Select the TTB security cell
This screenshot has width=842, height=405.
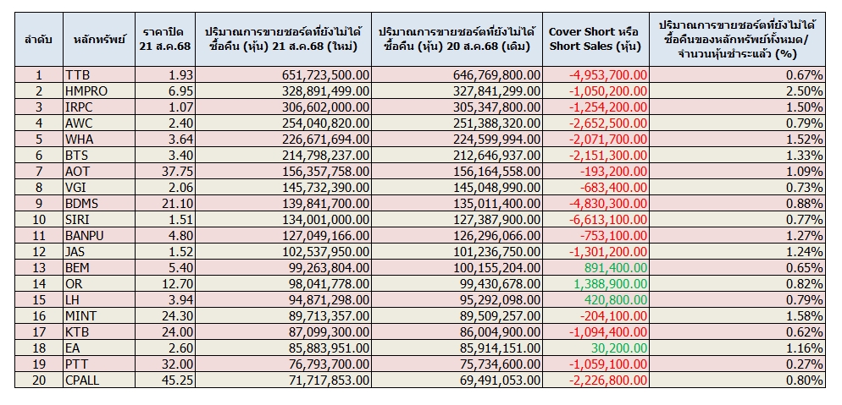[x=99, y=75]
